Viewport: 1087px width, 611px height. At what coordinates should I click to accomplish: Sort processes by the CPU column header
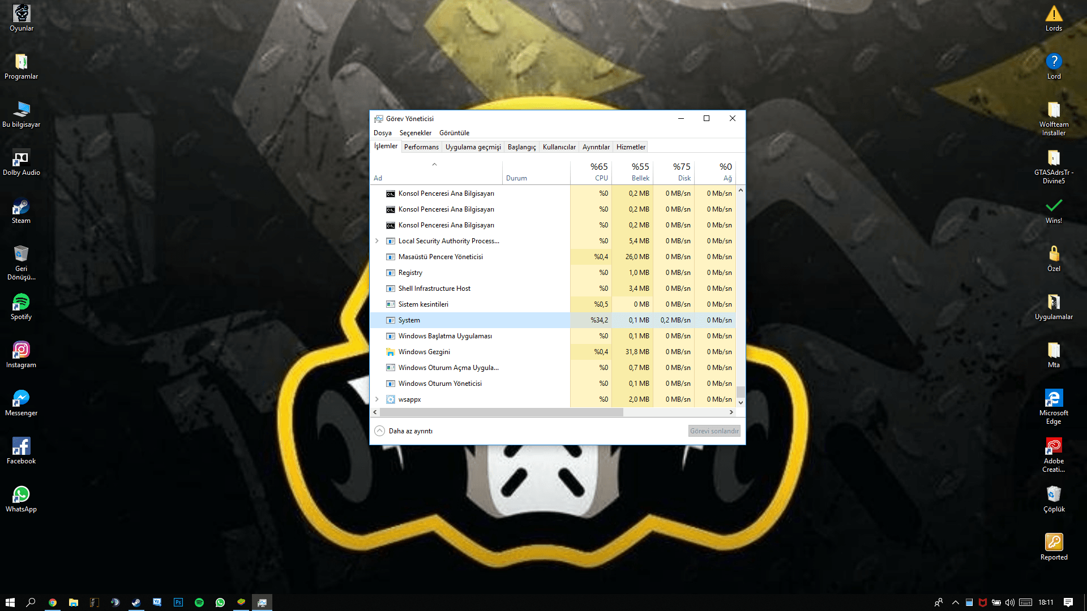click(x=591, y=172)
